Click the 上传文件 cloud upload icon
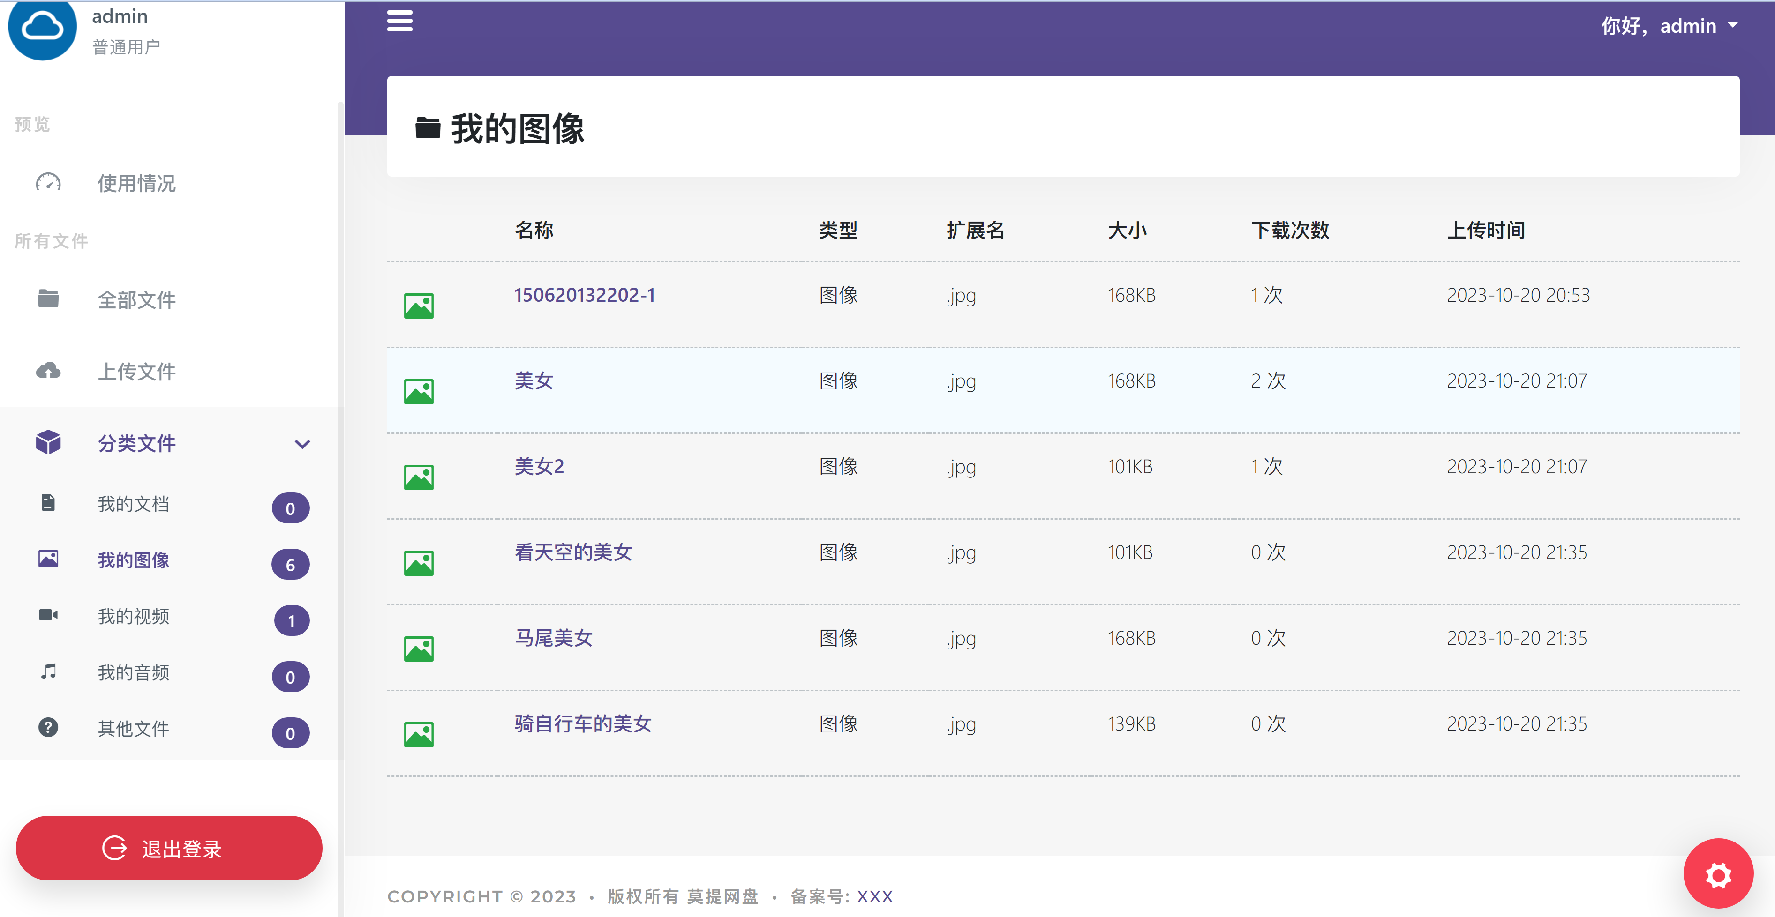This screenshot has width=1775, height=917. pyautogui.click(x=48, y=370)
